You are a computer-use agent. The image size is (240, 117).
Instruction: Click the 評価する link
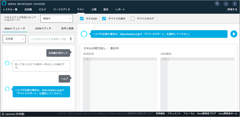click(x=232, y=10)
